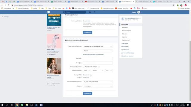Bookmark this page with the star icon

[x=174, y=5]
